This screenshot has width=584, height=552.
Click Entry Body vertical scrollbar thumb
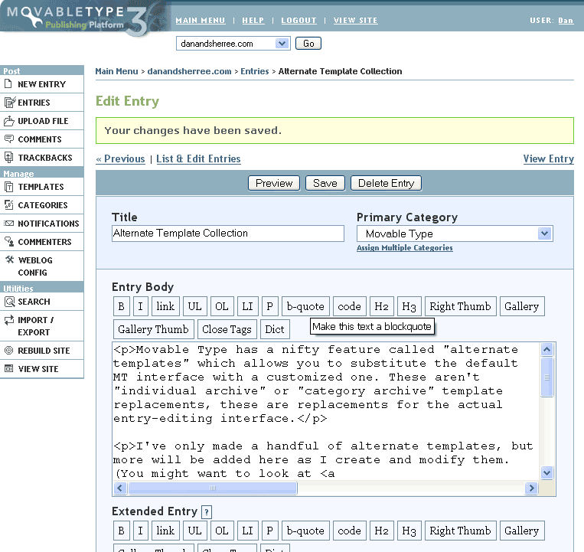click(546, 377)
